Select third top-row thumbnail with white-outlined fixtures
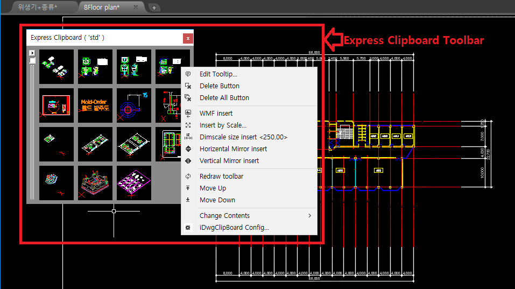The width and height of the screenshot is (515, 289). click(x=134, y=67)
